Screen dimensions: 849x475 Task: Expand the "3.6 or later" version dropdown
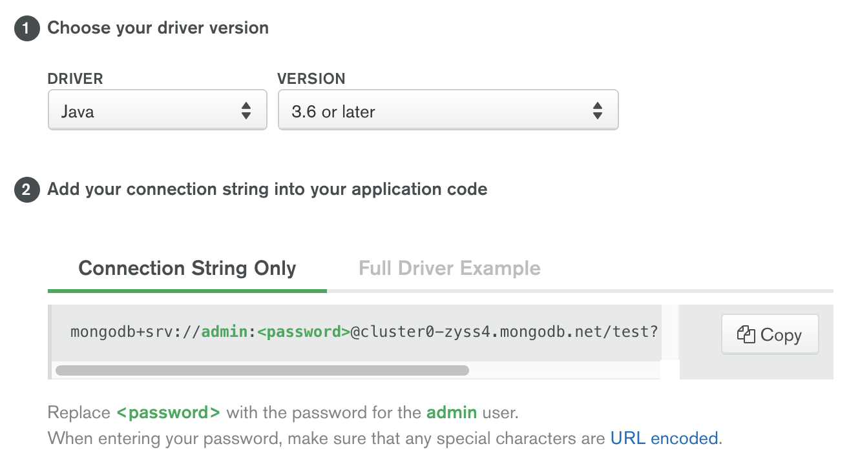[448, 110]
